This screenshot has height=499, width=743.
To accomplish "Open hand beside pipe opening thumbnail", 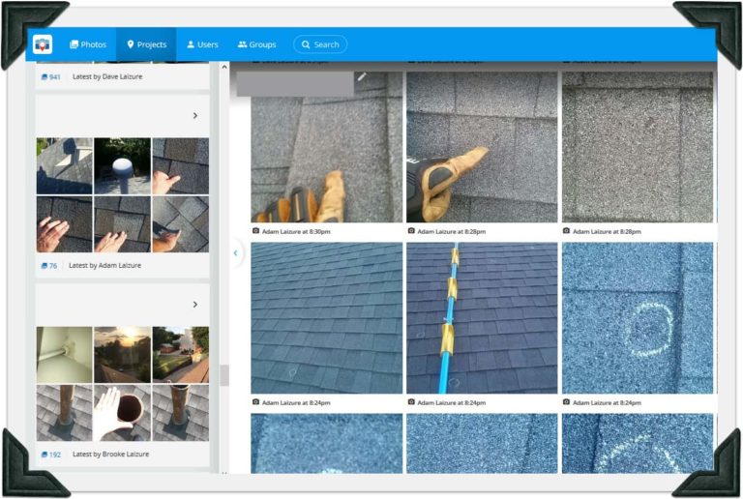I will tap(122, 413).
